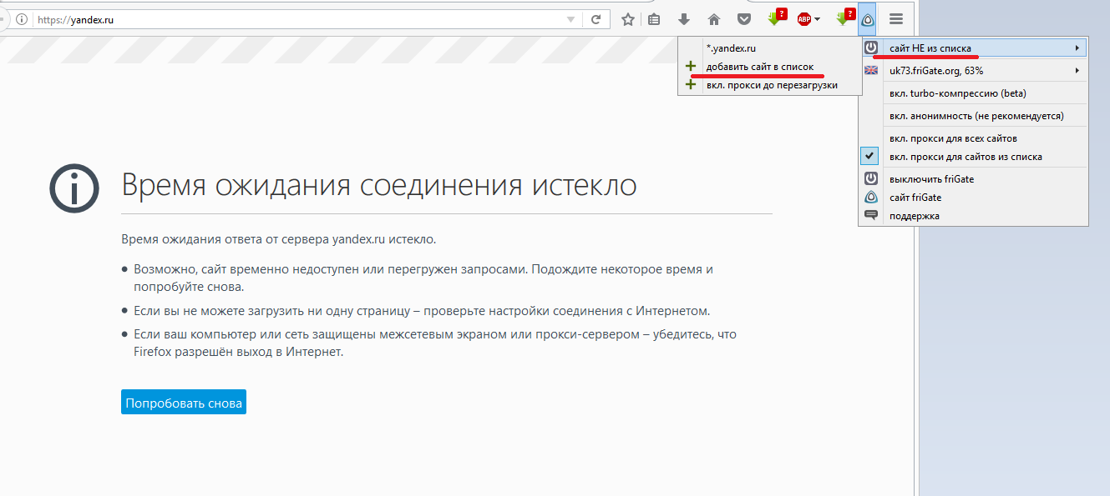Screen dimensions: 1110x496
Task: Click bullet text starting 'Возможно, сайт временно недоступен'
Action: click(423, 278)
